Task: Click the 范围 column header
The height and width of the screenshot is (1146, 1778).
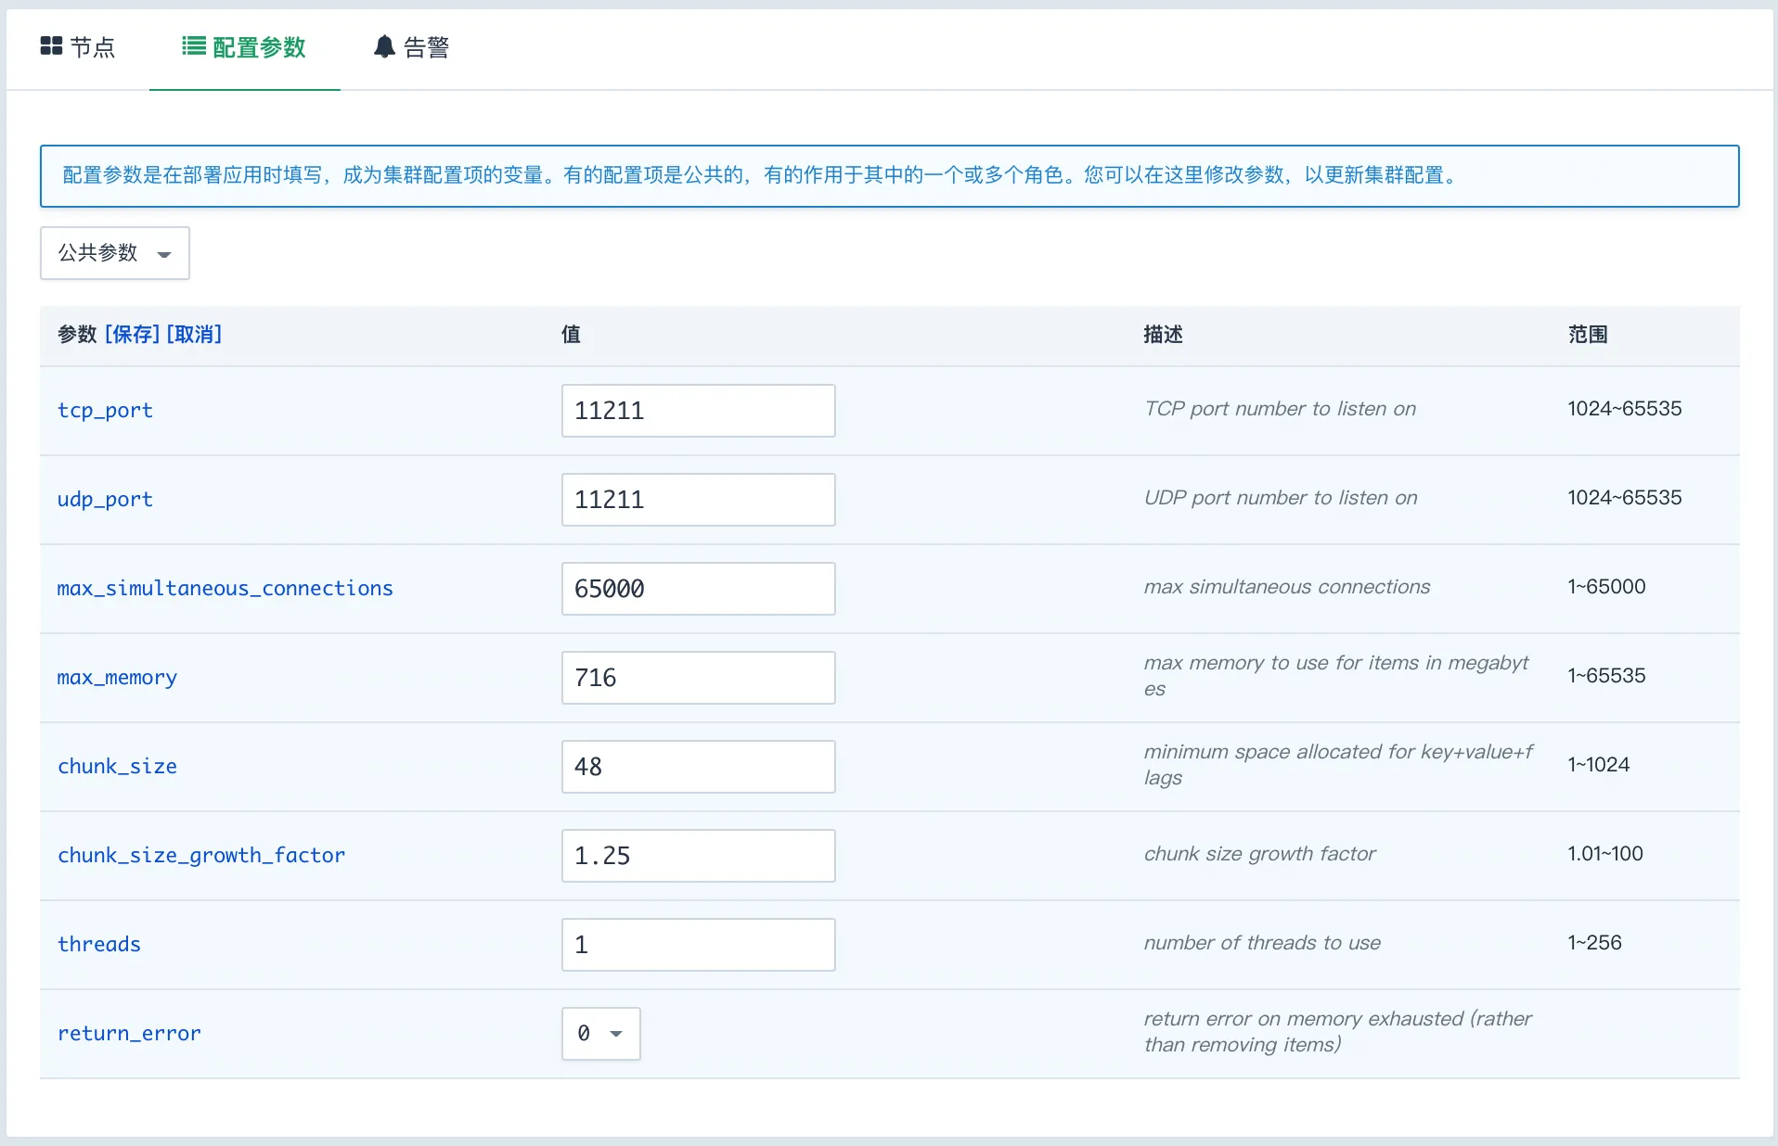Action: [1588, 335]
